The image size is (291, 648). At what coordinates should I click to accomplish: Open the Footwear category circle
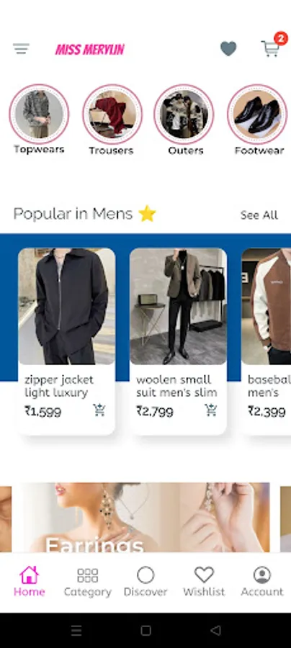coord(257,114)
